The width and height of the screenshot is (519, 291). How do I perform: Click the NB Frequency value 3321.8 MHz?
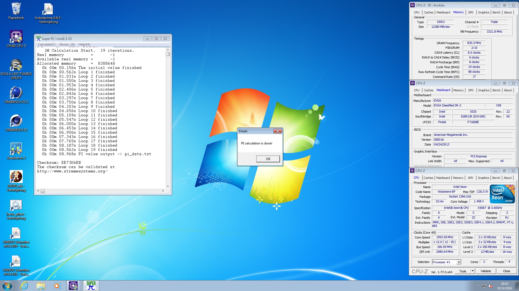coord(494,32)
